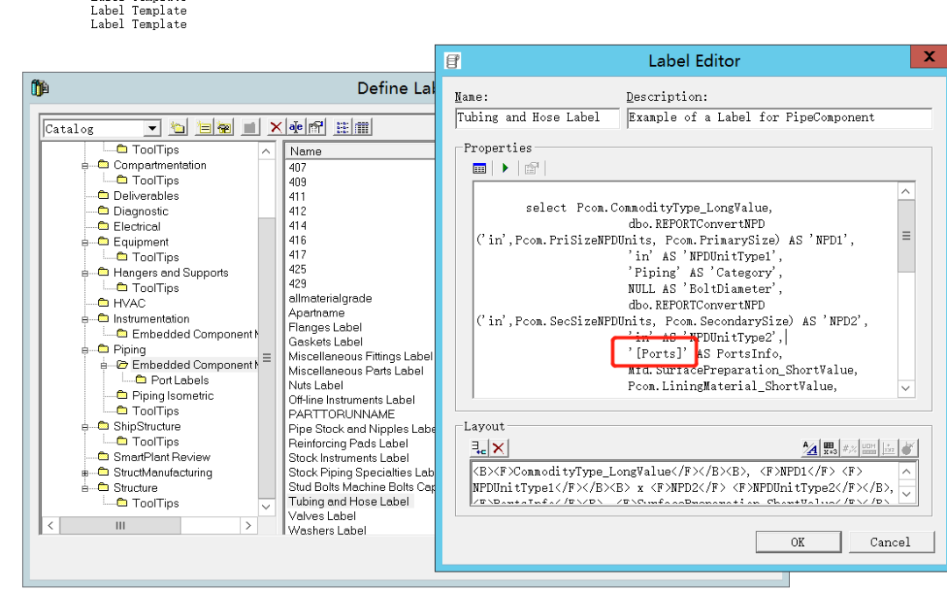The width and height of the screenshot is (947, 590).
Task: Select the Nuts Label list item
Action: (316, 385)
